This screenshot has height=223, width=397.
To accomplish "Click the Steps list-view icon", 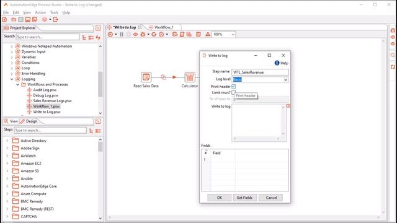I will (98, 131).
